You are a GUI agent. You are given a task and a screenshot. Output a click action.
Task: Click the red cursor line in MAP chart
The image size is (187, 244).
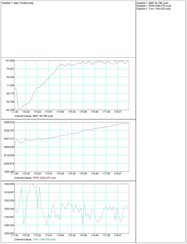tap(129, 85)
